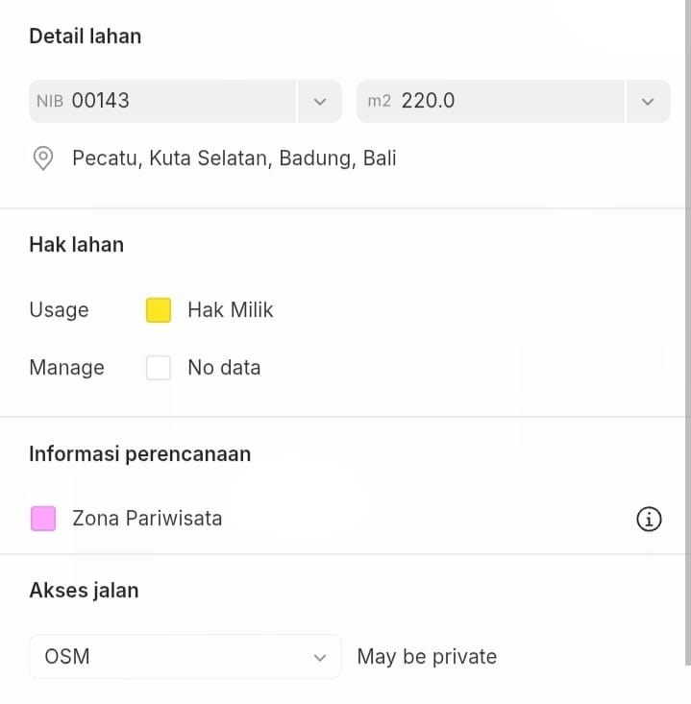
Task: Click the No data label
Action: (x=224, y=368)
